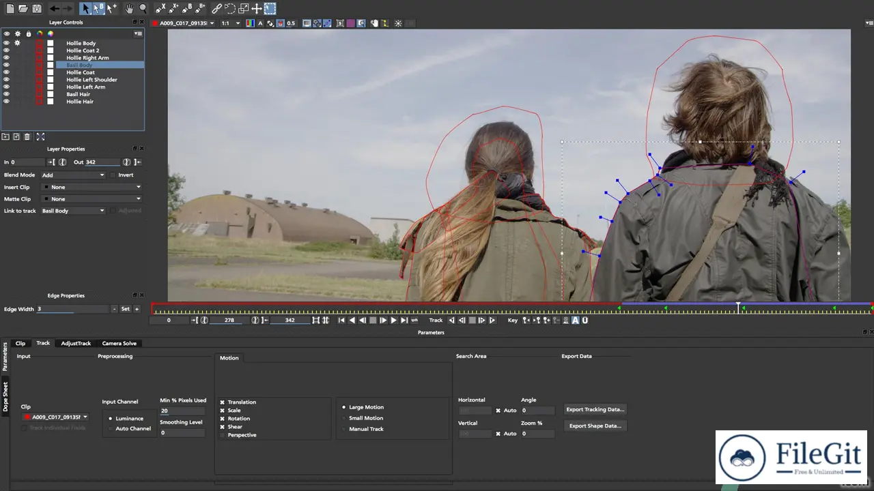874x491 pixels.
Task: Open the Matte Clip dropdown
Action: pos(91,199)
